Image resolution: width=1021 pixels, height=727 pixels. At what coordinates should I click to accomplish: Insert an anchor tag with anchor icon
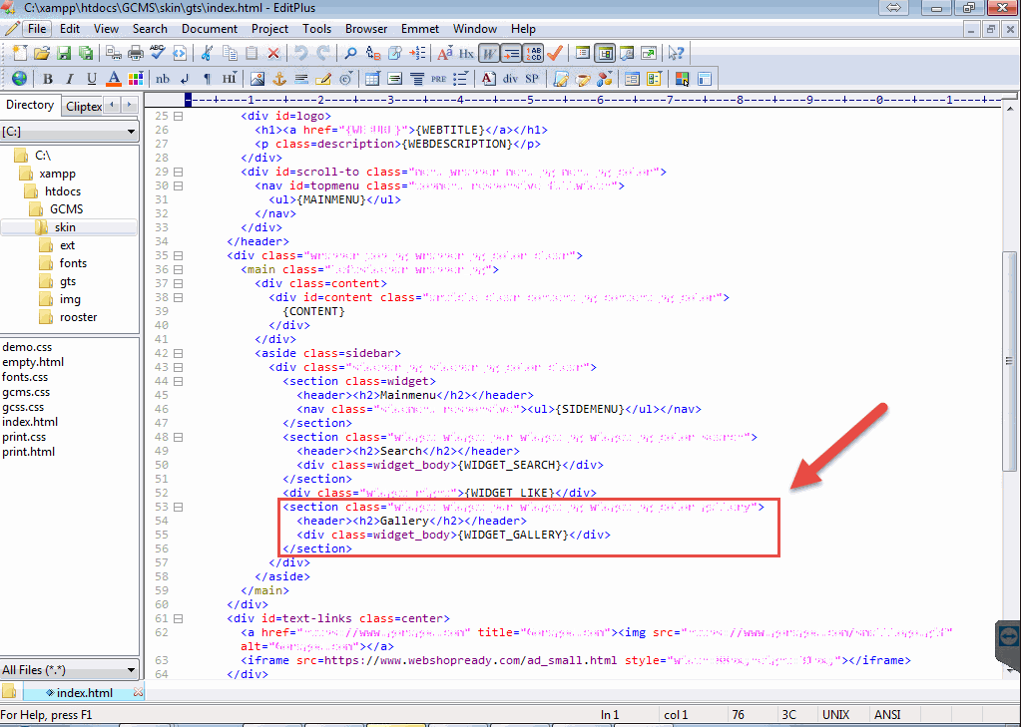pyautogui.click(x=279, y=79)
